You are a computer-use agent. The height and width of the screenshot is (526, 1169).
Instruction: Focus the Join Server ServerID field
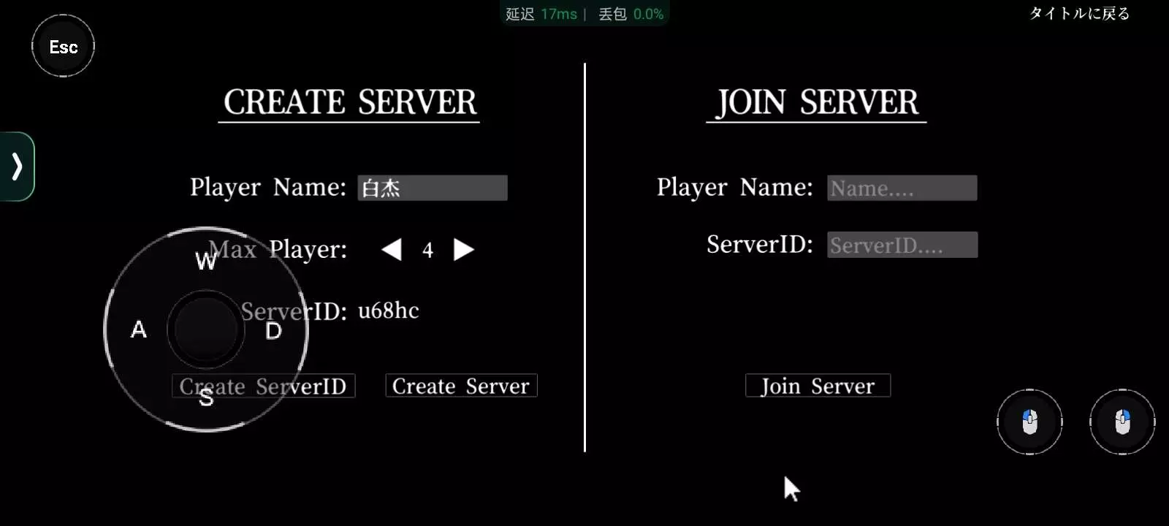click(902, 245)
